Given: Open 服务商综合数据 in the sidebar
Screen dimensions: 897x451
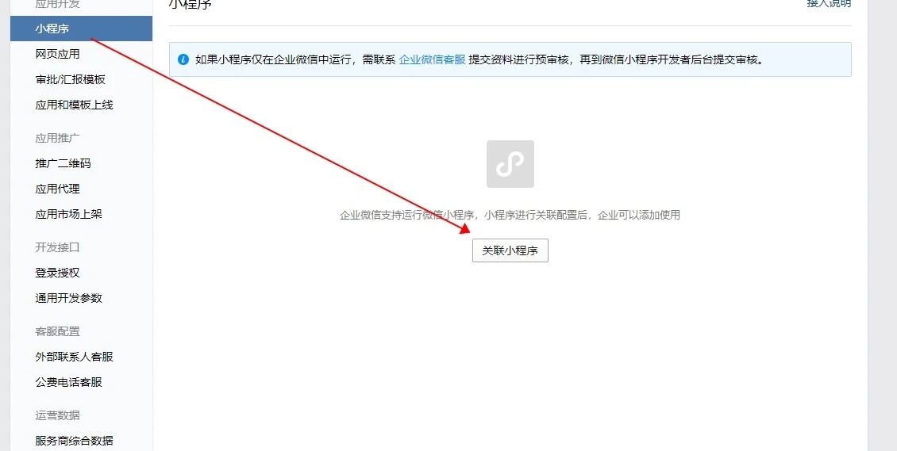Looking at the screenshot, I should [75, 441].
